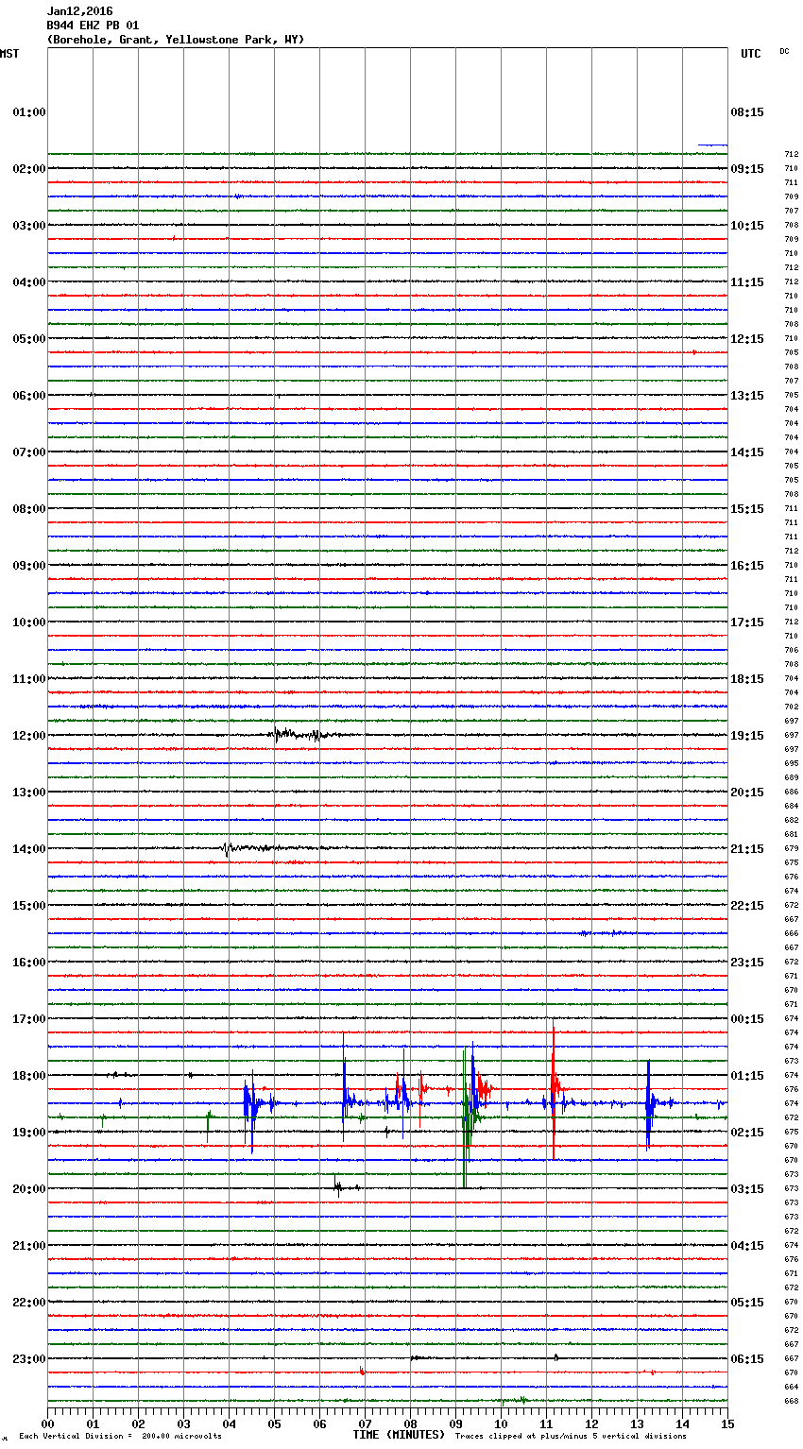This screenshot has width=803, height=1449.
Task: Click the '01:00' MST hour label
Action: tap(29, 112)
